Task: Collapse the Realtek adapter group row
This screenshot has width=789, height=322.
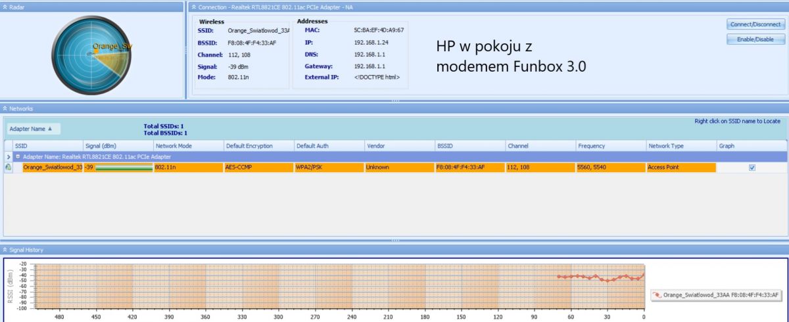Action: coord(18,157)
